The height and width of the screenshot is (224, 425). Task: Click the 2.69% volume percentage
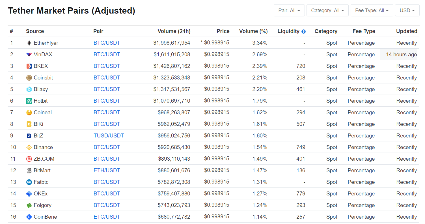point(260,55)
